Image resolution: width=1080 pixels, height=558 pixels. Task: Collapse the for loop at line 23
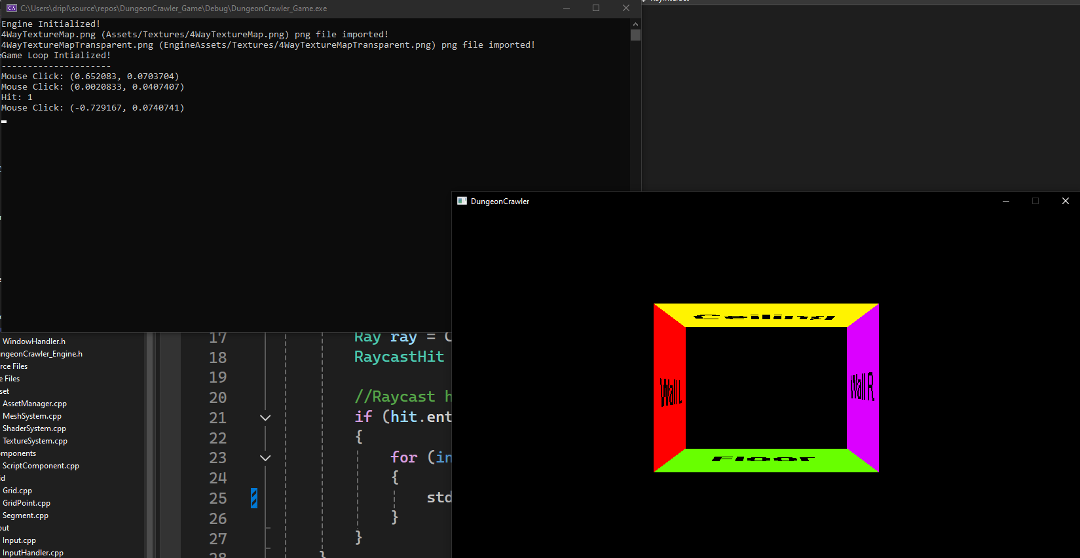pyautogui.click(x=265, y=458)
